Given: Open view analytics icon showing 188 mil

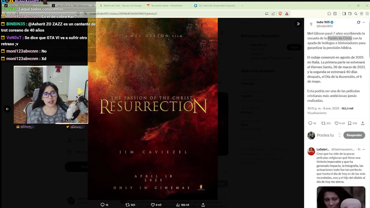Looking at the screenshot, I should click(x=178, y=205).
